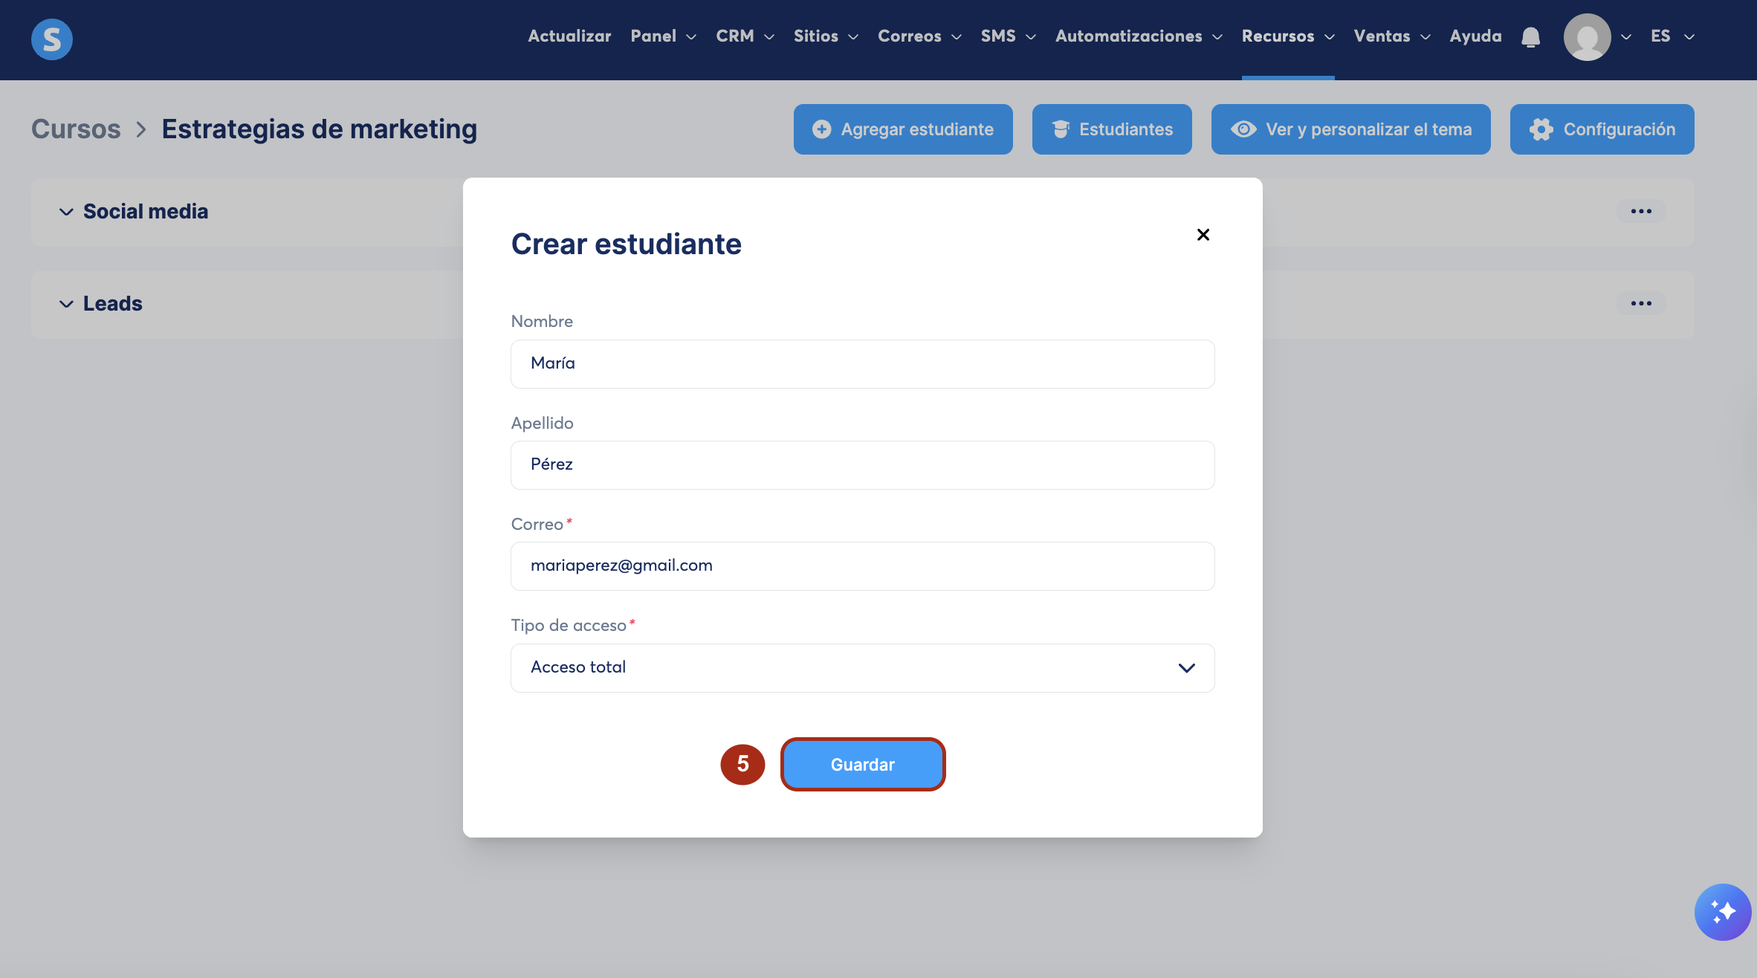Click into the Correo input field
The height and width of the screenshot is (978, 1757).
(x=862, y=566)
